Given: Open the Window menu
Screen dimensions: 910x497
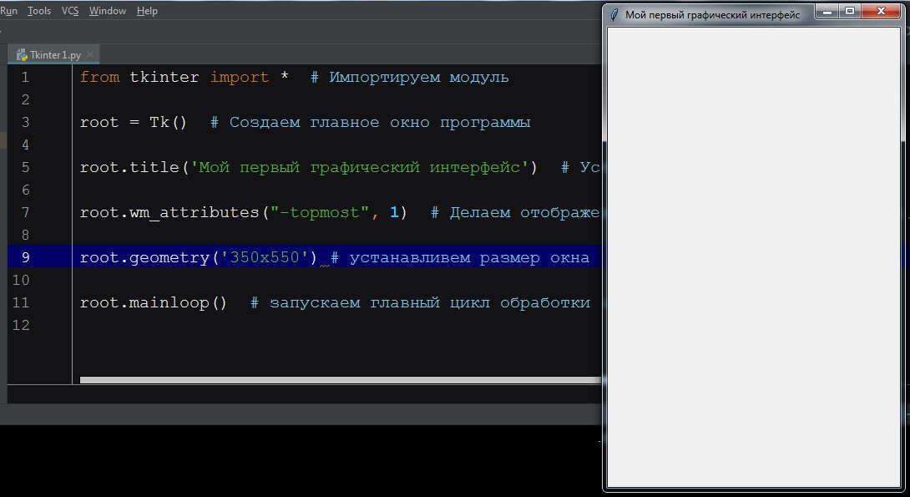Looking at the screenshot, I should coord(108,11).
